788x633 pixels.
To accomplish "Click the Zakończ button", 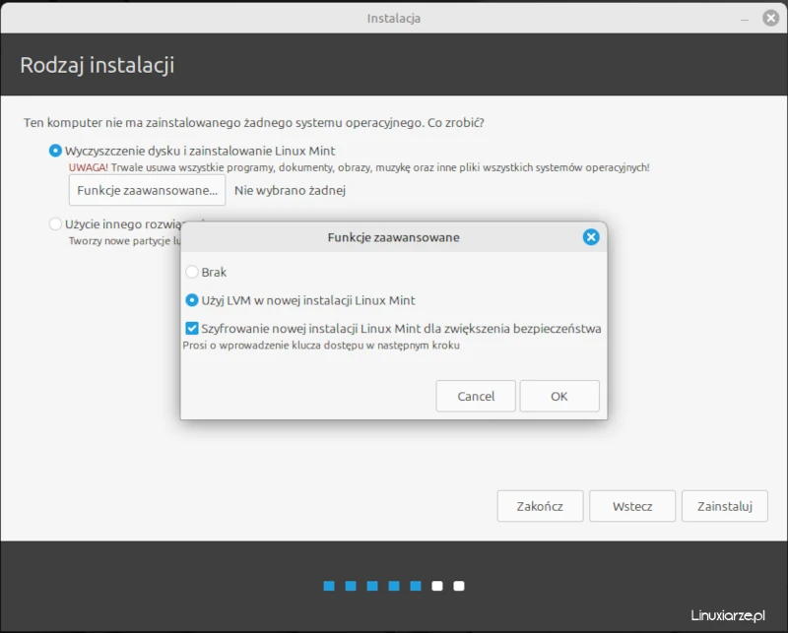I will 540,506.
